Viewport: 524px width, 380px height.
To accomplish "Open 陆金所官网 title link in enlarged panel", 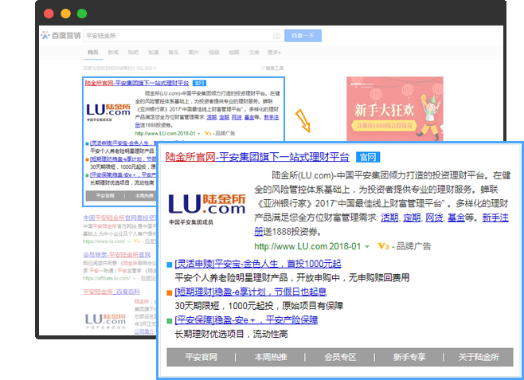I will [x=257, y=157].
